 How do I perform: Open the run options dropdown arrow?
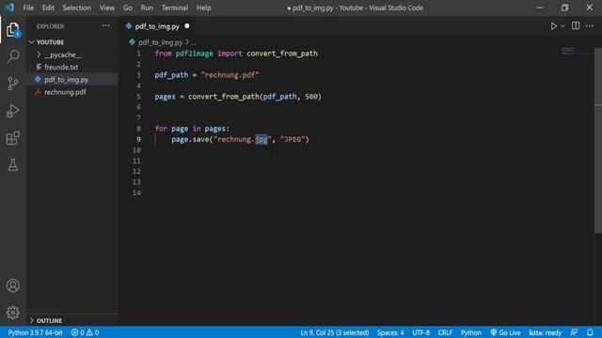(562, 26)
